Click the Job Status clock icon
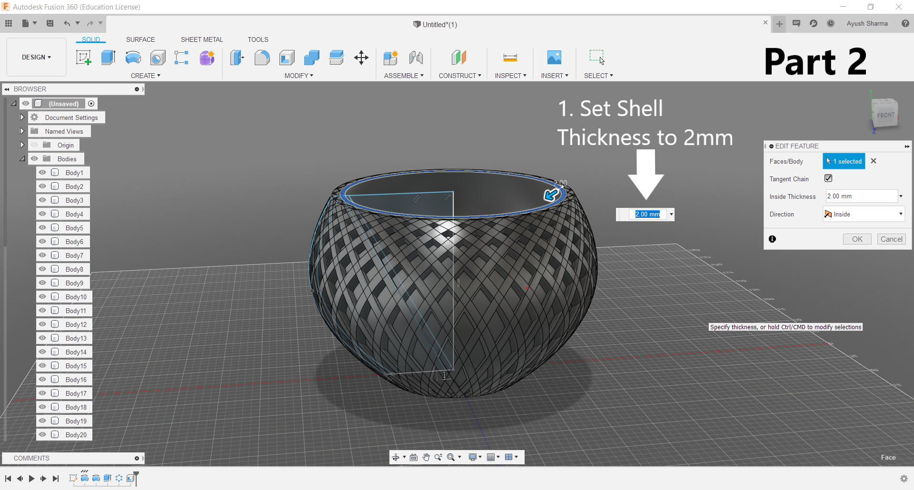 [x=831, y=23]
